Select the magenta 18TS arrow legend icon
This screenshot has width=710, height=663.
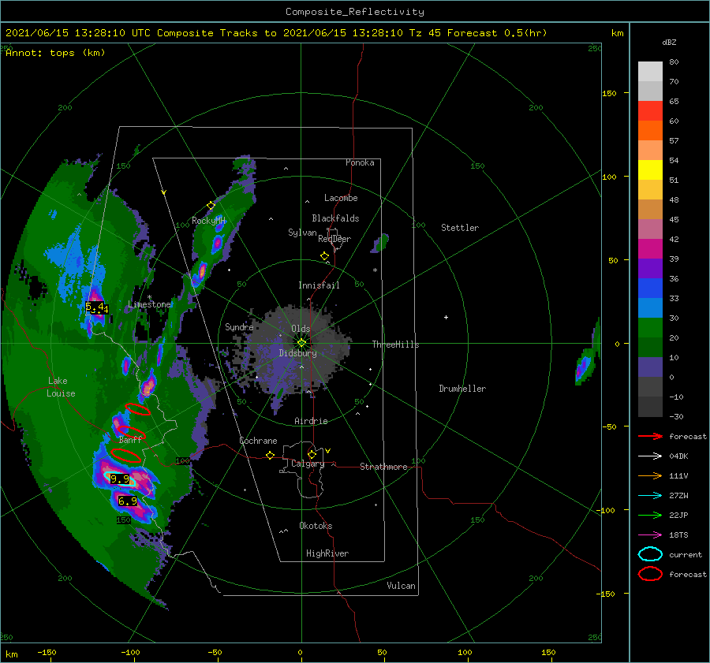point(650,535)
